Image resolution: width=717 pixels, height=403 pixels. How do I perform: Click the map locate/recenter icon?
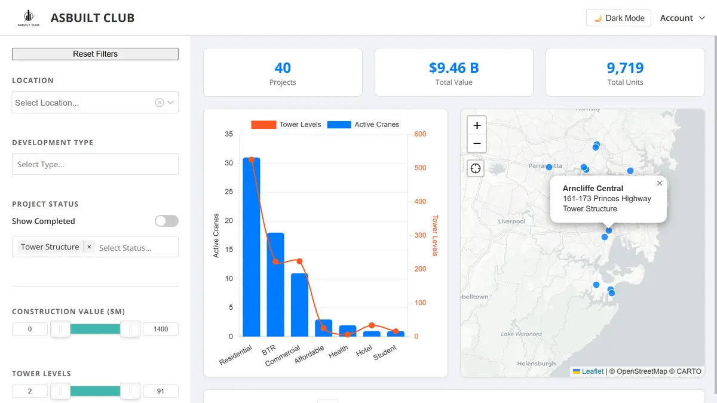click(x=476, y=168)
